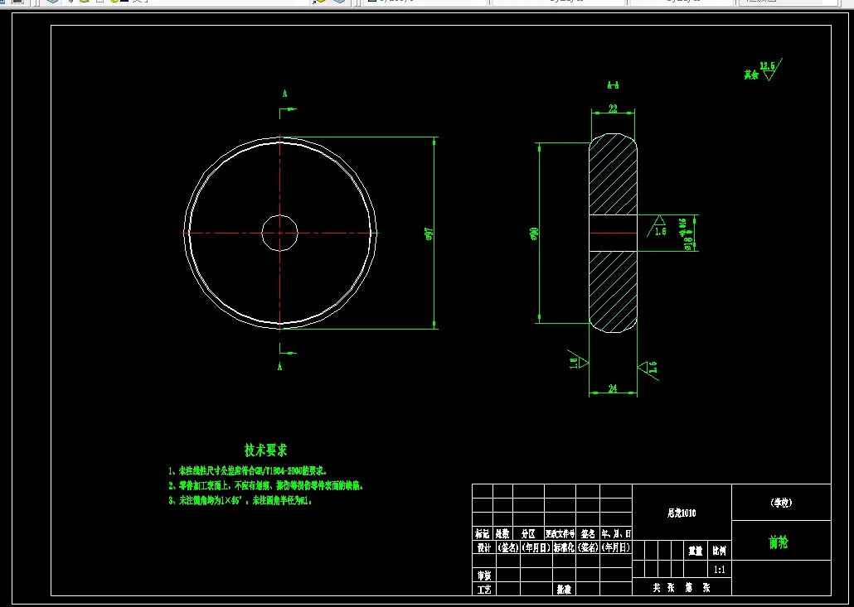The width and height of the screenshot is (854, 607).
Task: Select the note line starting with 1、未注线性尺寸
Action: [x=248, y=471]
